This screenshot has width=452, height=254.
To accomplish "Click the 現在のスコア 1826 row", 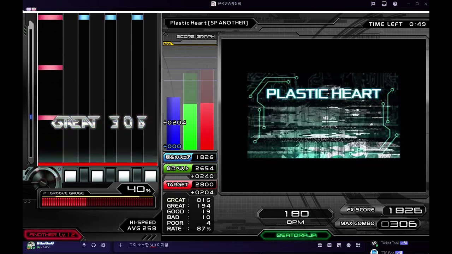I will (190, 157).
